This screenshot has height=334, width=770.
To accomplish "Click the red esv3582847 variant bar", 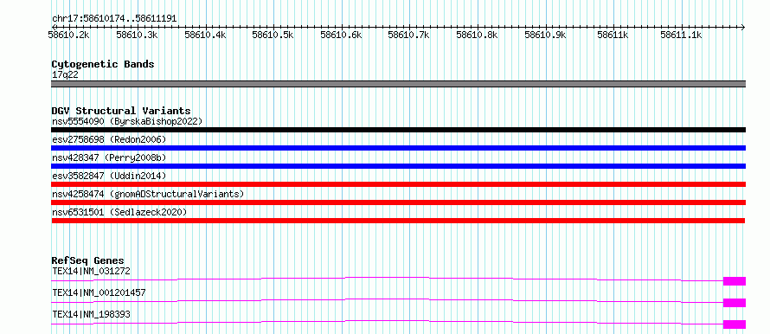I will [x=399, y=184].
